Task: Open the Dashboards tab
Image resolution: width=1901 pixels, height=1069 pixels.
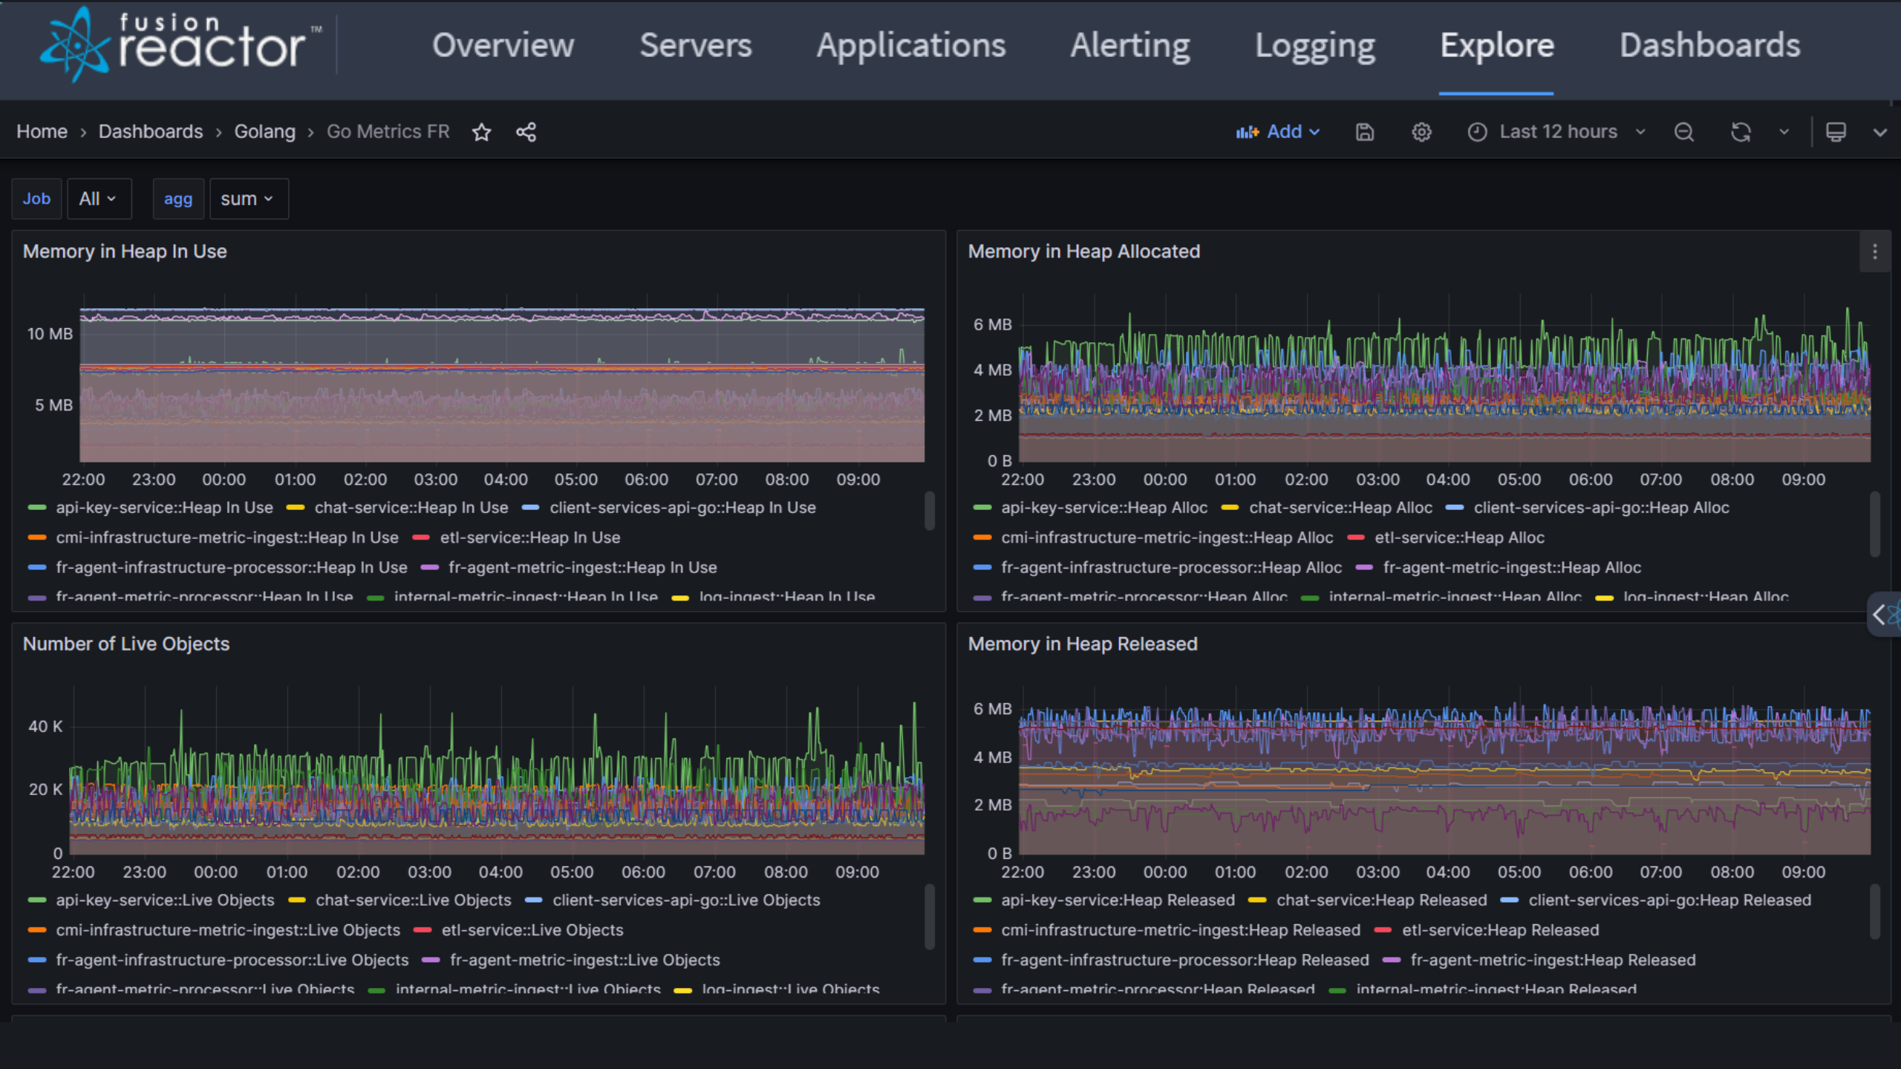Action: (1710, 46)
